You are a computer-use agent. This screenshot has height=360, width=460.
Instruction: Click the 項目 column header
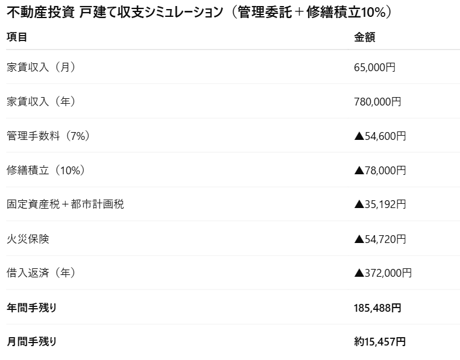(17, 37)
